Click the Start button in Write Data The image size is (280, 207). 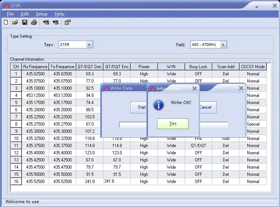139,107
